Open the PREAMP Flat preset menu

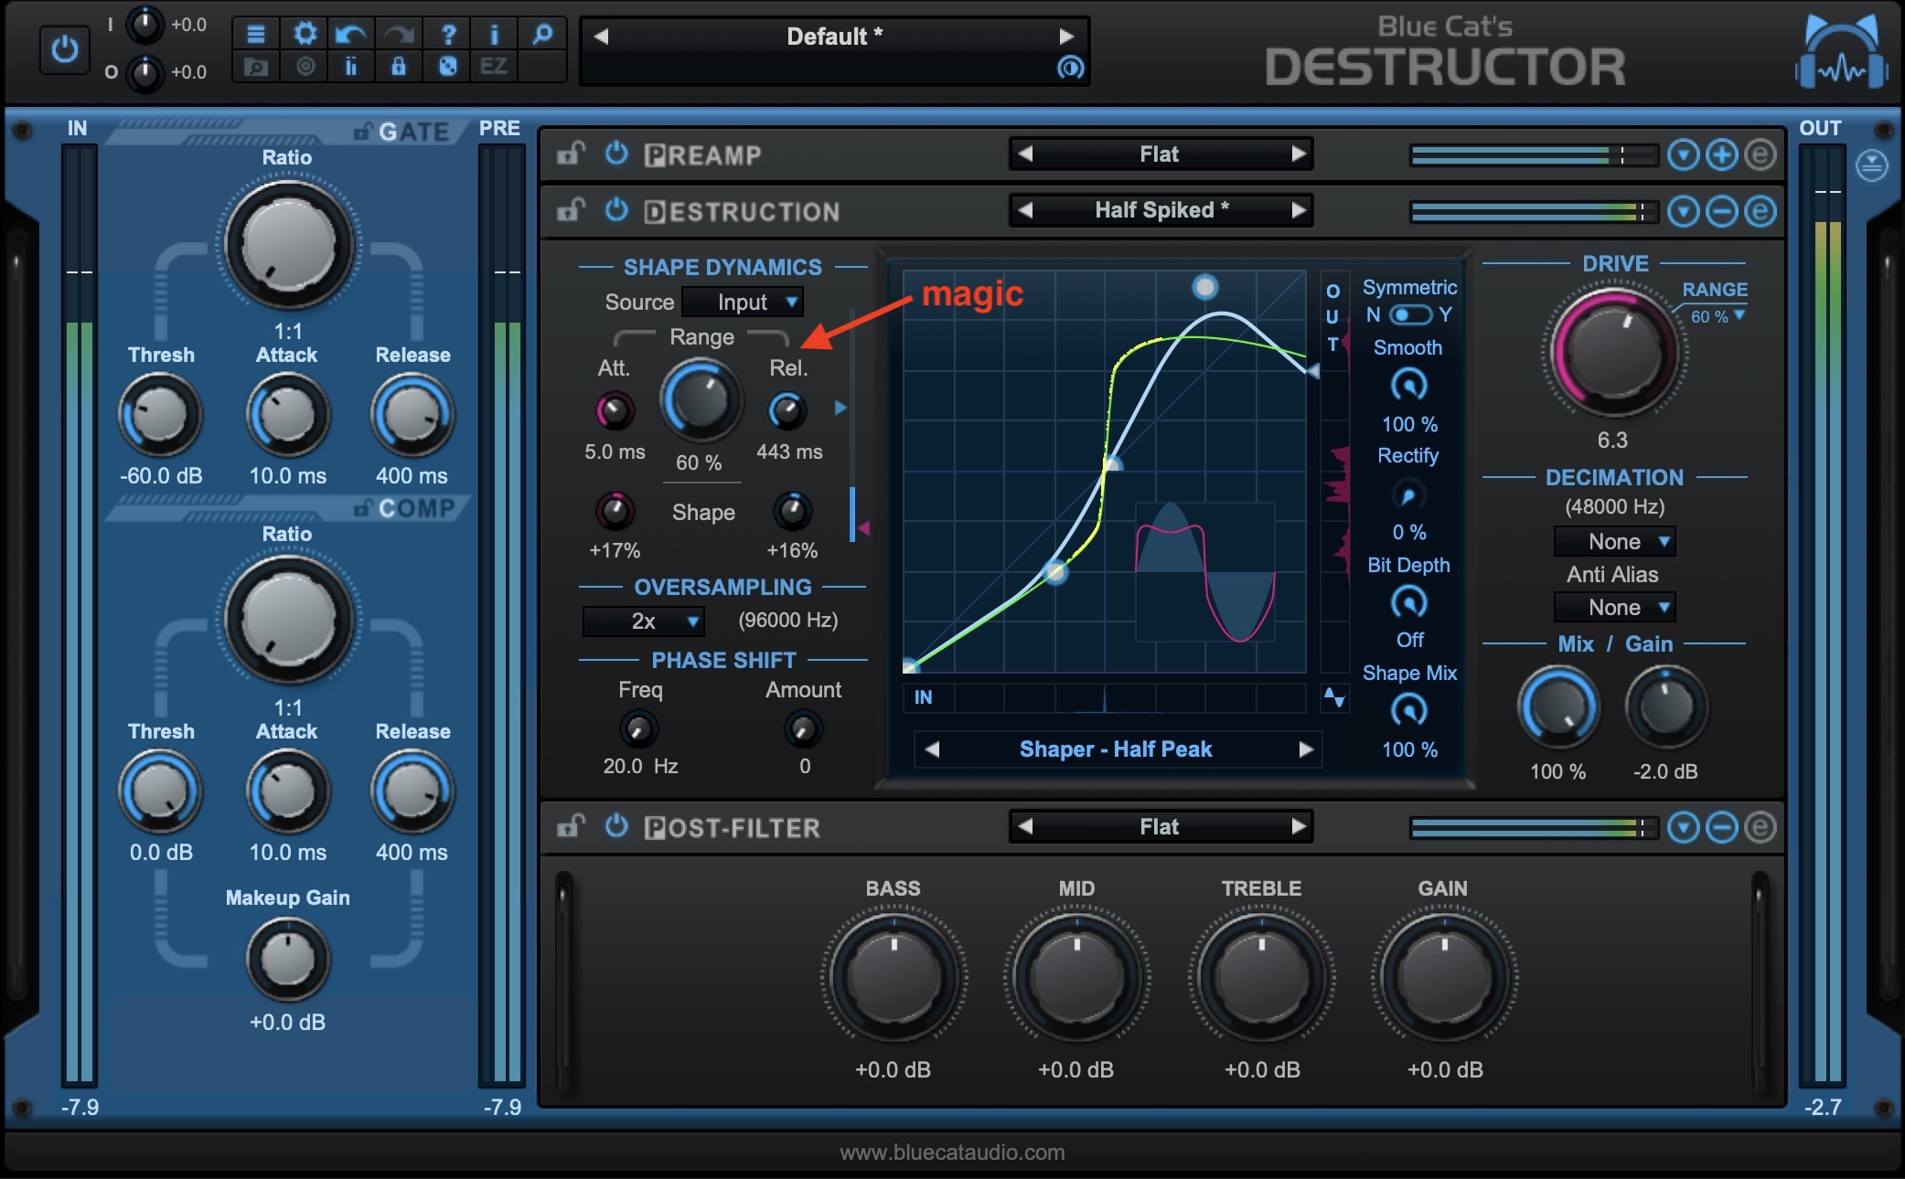1160,154
